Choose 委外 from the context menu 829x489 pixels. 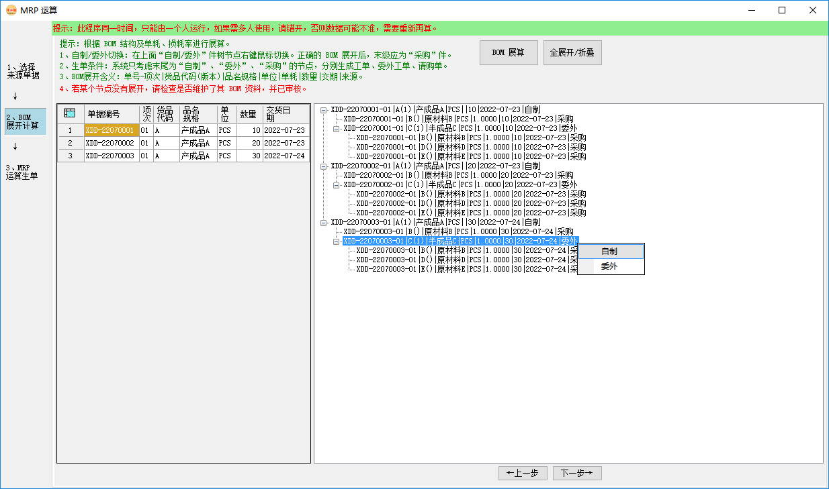tap(609, 266)
